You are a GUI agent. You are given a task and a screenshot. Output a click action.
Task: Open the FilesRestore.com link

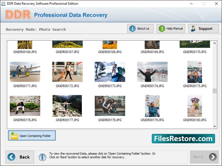pos(184,138)
